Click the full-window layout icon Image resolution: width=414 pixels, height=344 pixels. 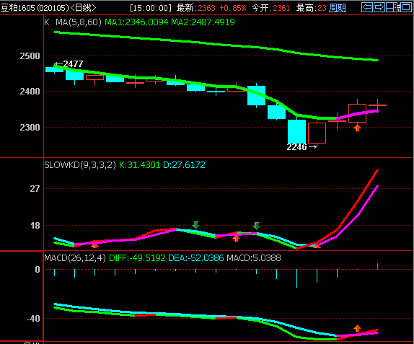(x=405, y=7)
